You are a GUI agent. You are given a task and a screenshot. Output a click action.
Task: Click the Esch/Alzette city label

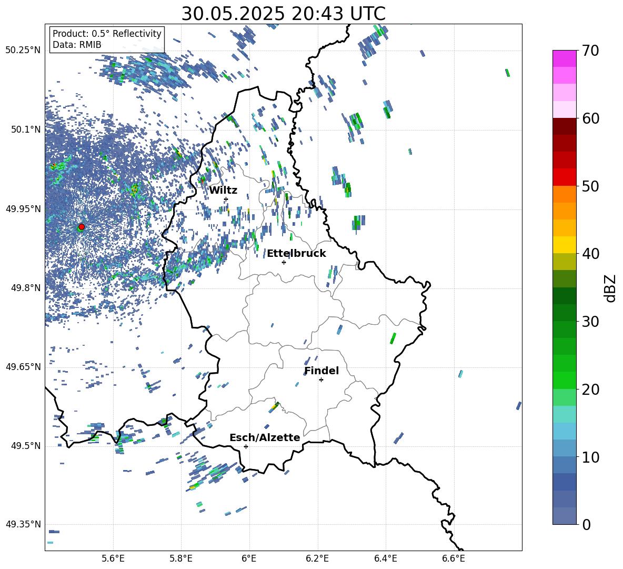265,437
